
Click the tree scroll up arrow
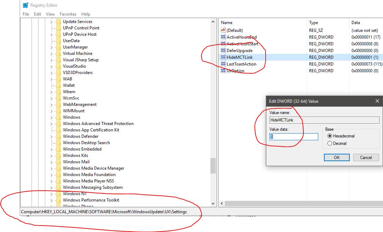pos(213,22)
